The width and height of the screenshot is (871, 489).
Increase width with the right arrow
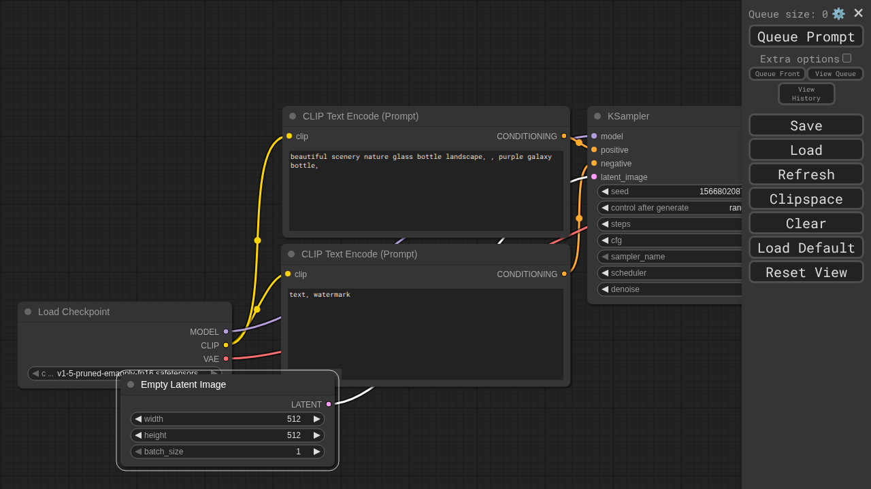(x=316, y=419)
